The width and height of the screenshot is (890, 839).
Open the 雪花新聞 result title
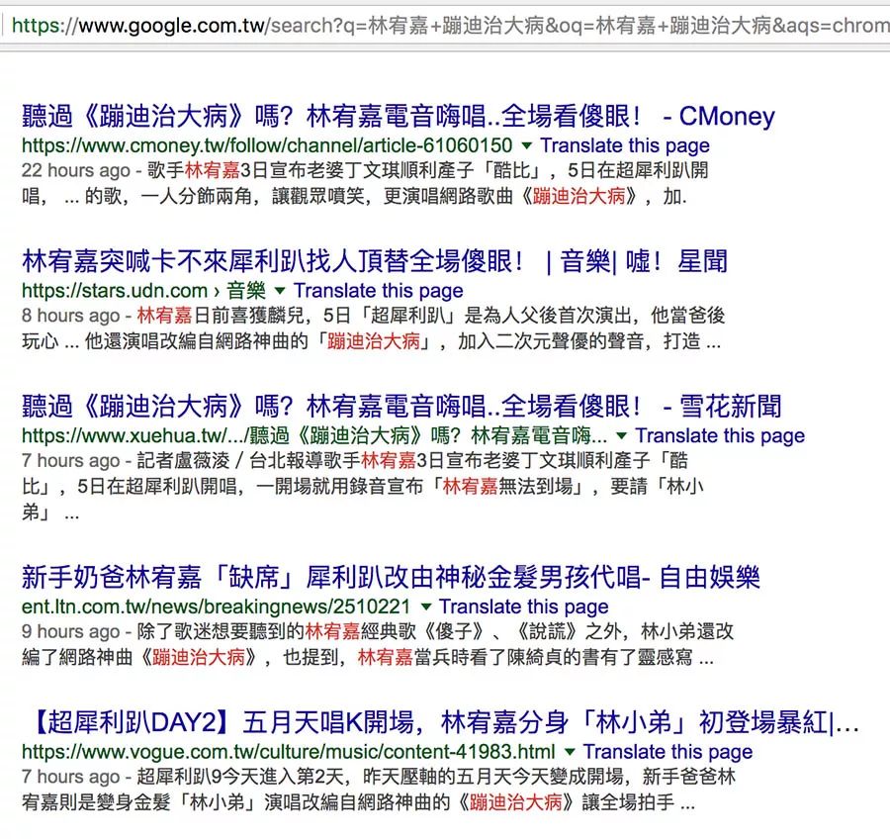tap(401, 407)
